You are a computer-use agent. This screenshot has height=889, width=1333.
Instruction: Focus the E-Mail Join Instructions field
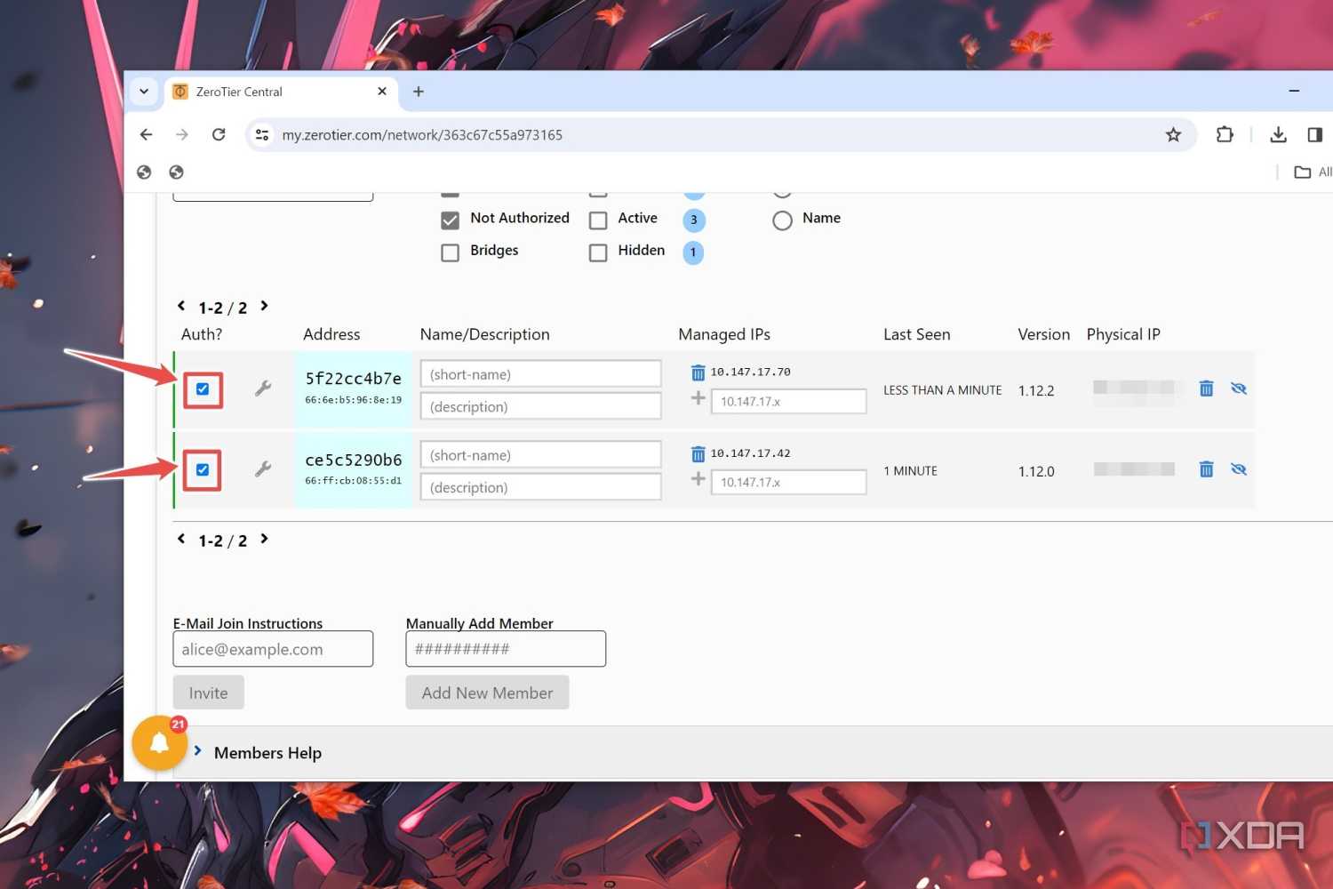pos(273,649)
